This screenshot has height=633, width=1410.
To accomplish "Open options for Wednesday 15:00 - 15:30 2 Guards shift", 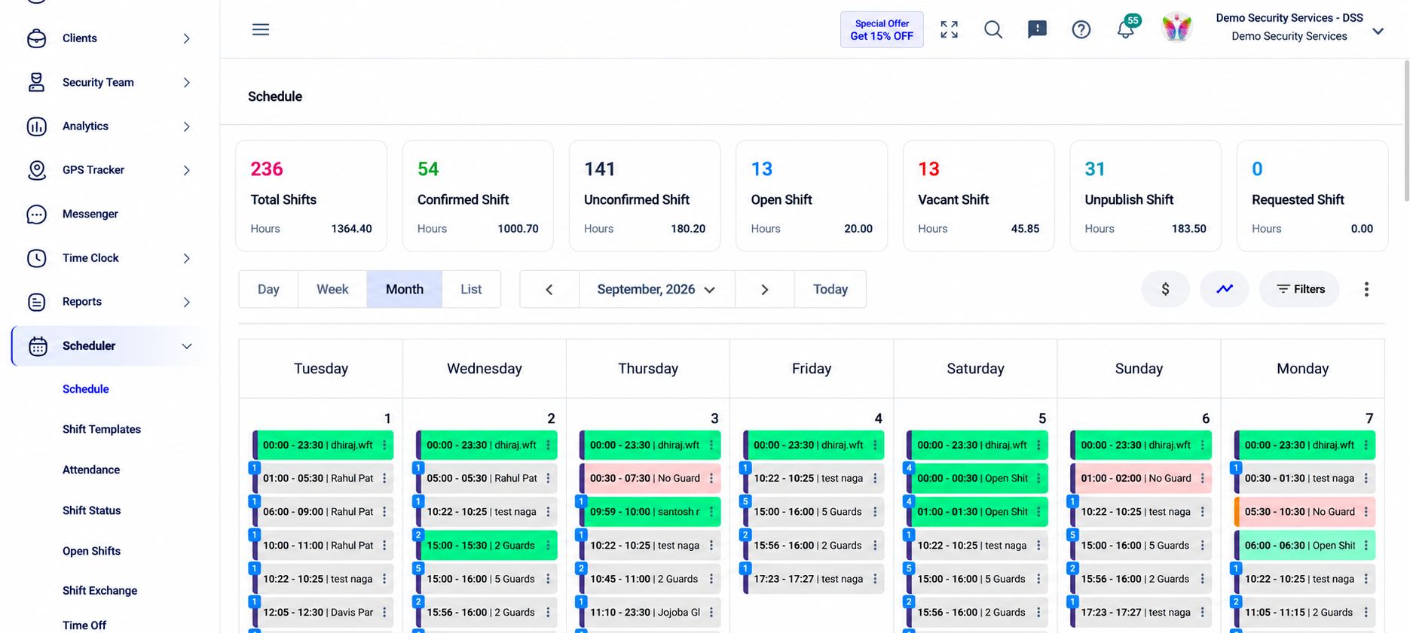I will pyautogui.click(x=548, y=546).
